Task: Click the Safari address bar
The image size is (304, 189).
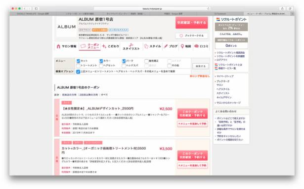Action: pyautogui.click(x=152, y=9)
